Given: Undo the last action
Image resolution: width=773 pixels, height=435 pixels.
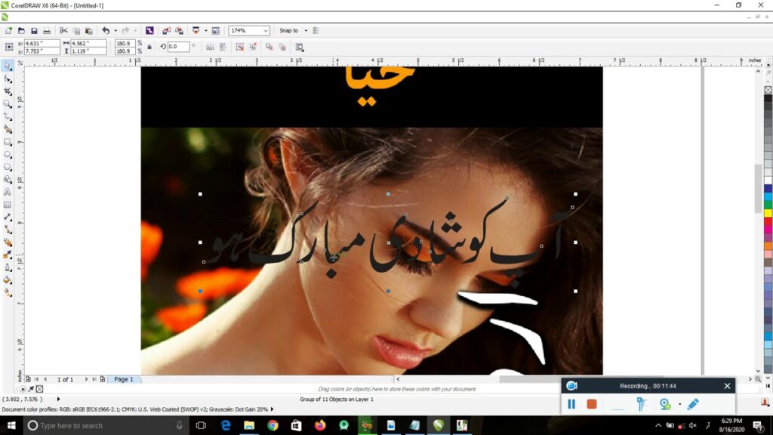Looking at the screenshot, I should point(106,30).
